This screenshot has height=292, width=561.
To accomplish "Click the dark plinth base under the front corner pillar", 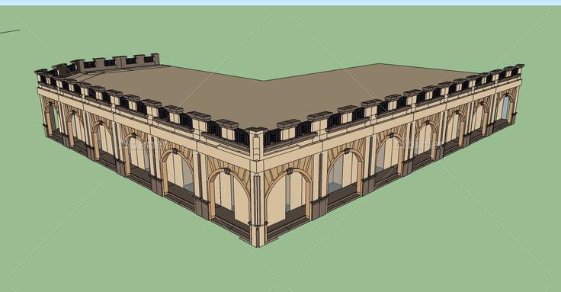I will point(258,236).
